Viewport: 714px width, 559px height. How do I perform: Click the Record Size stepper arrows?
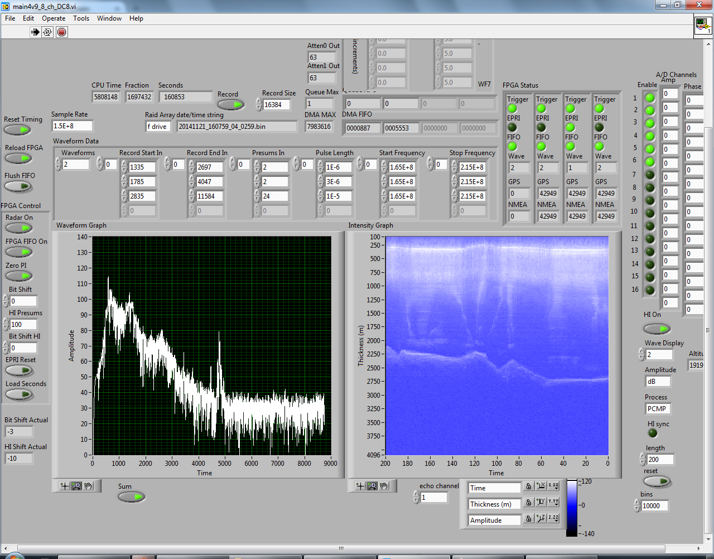coord(259,104)
